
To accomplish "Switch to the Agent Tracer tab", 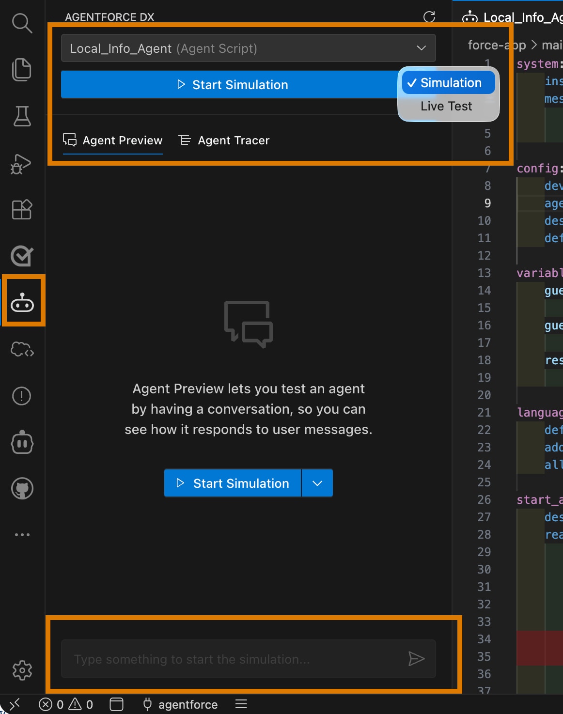I will pyautogui.click(x=224, y=140).
